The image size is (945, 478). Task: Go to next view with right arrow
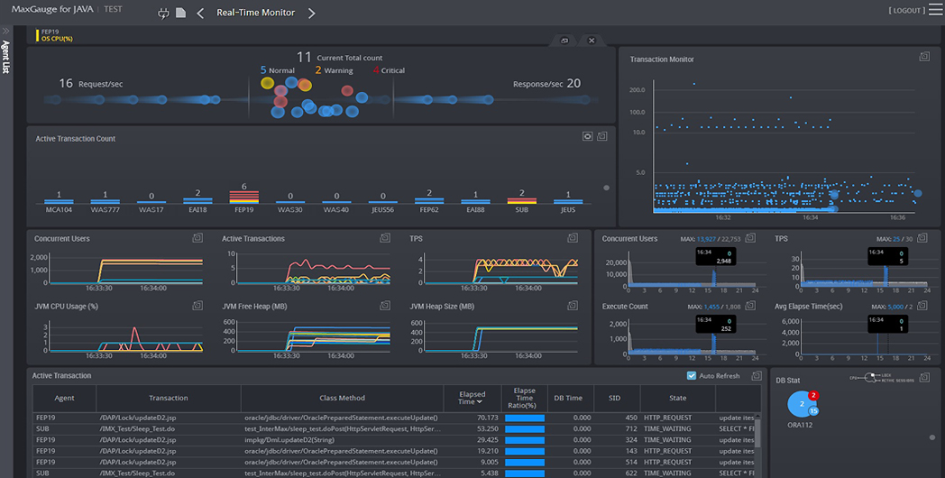click(x=312, y=14)
